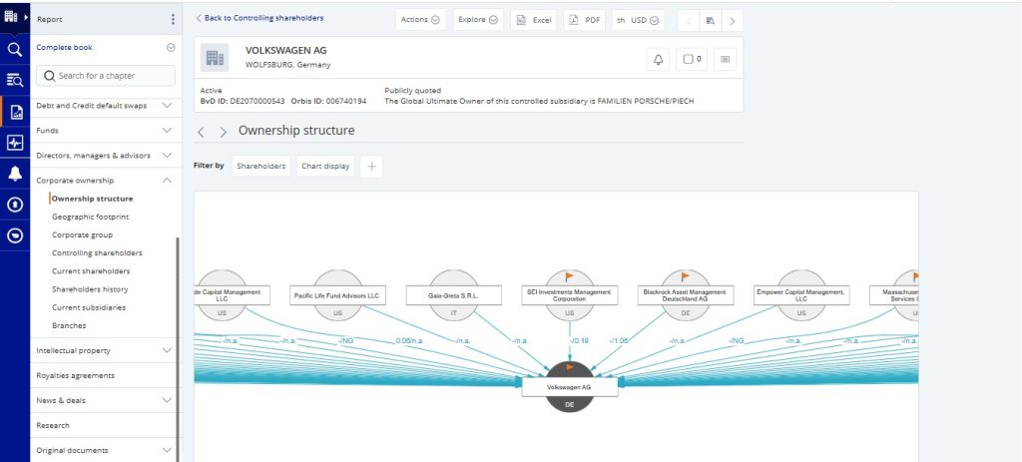Open Royalties agreements chapter
This screenshot has width=1022, height=462.
(x=75, y=375)
